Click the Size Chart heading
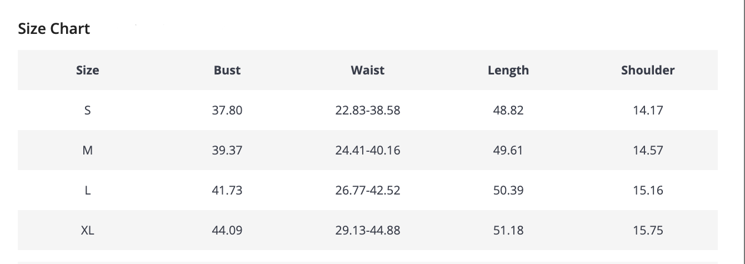The width and height of the screenshot is (745, 264). click(x=54, y=29)
